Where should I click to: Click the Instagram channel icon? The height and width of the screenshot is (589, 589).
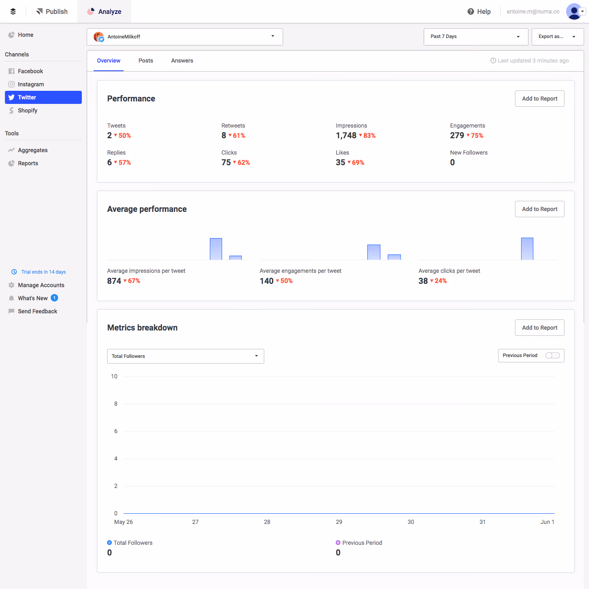(11, 84)
